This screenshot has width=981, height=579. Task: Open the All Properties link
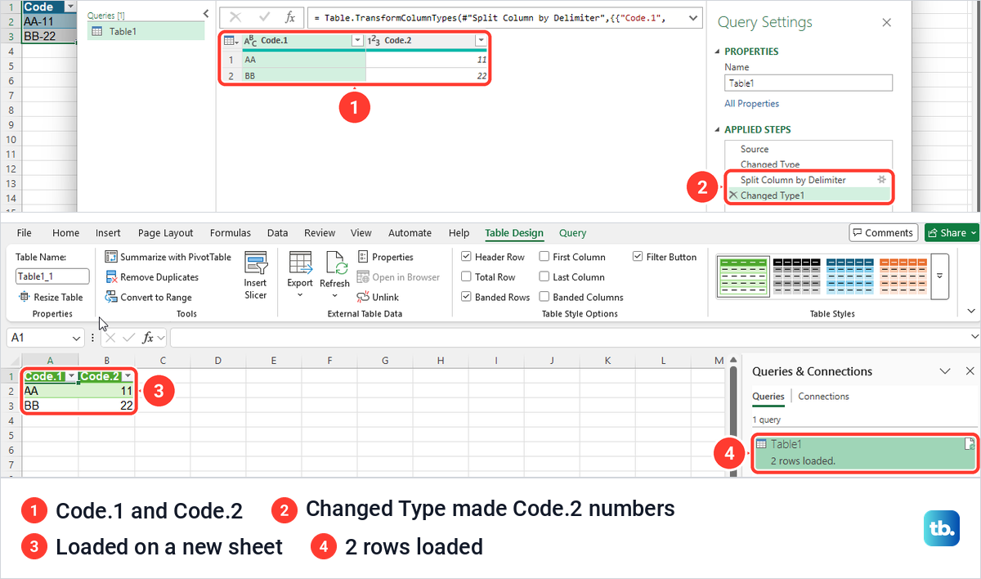coord(752,104)
